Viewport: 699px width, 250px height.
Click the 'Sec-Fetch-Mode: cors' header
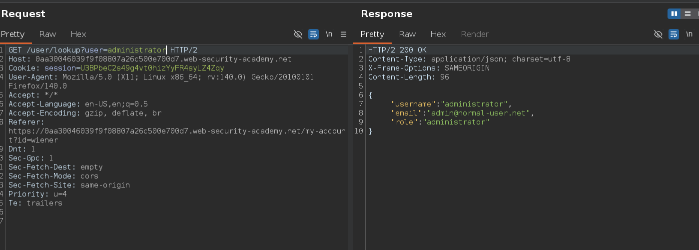coord(53,176)
